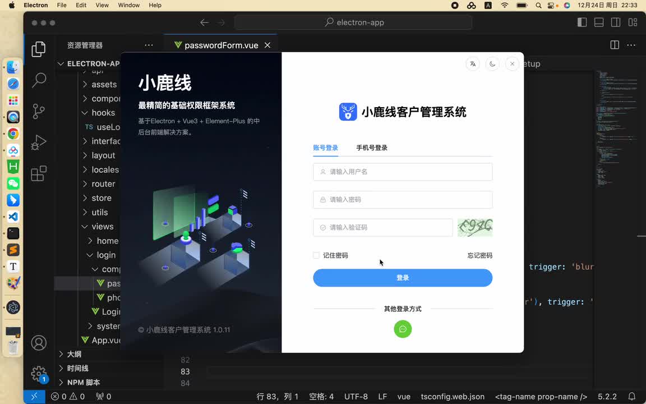Click the 行 83, 列 1 cursor position
646x404 pixels.
click(277, 397)
